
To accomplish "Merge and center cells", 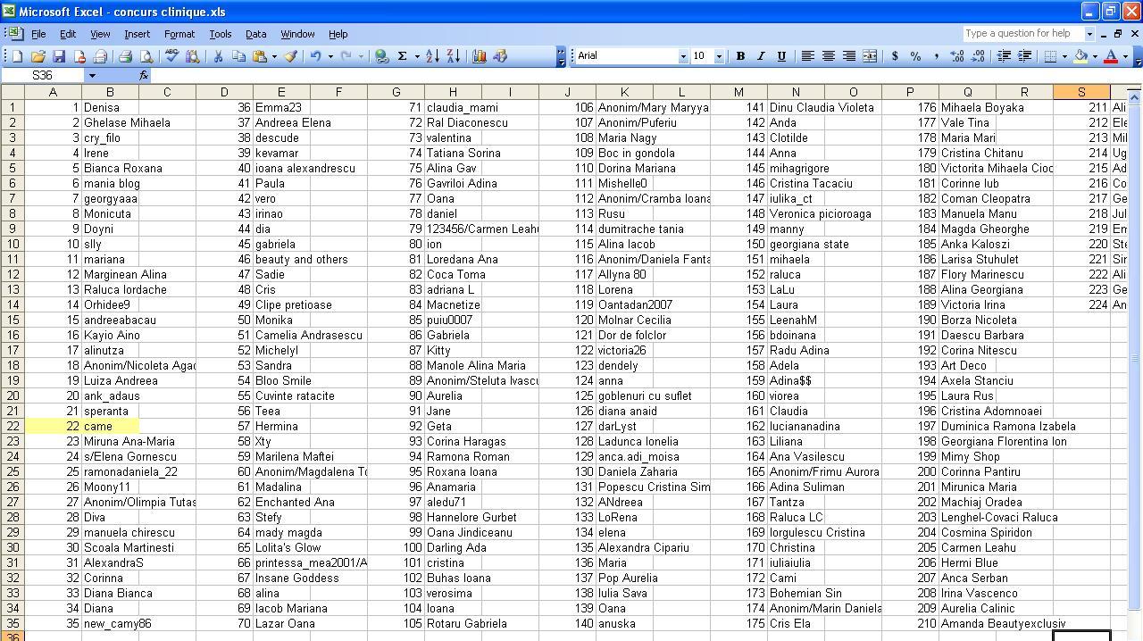I will coord(869,56).
